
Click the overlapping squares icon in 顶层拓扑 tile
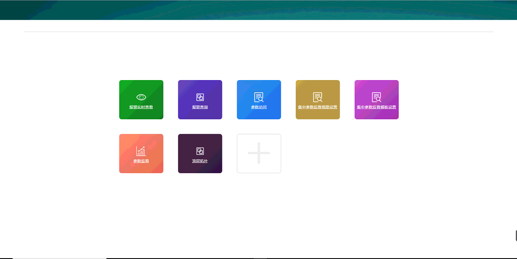(200, 151)
